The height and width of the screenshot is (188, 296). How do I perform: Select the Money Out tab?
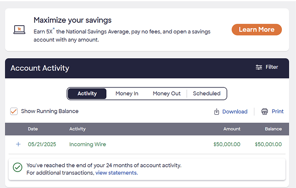pos(167,94)
